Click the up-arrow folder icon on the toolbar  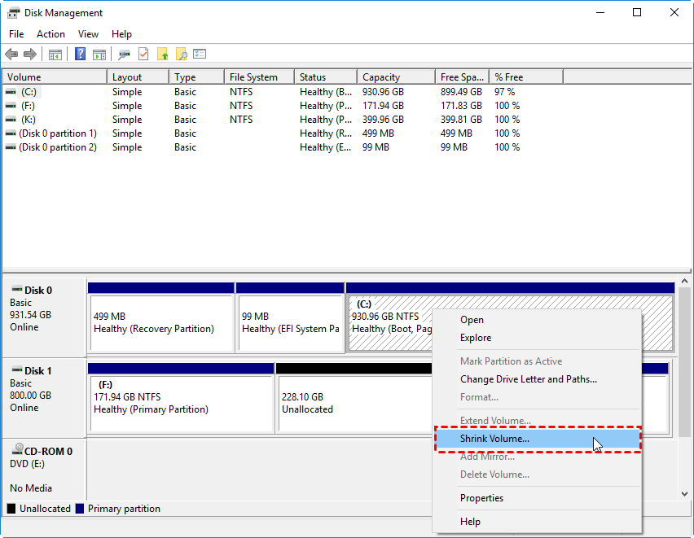point(163,54)
